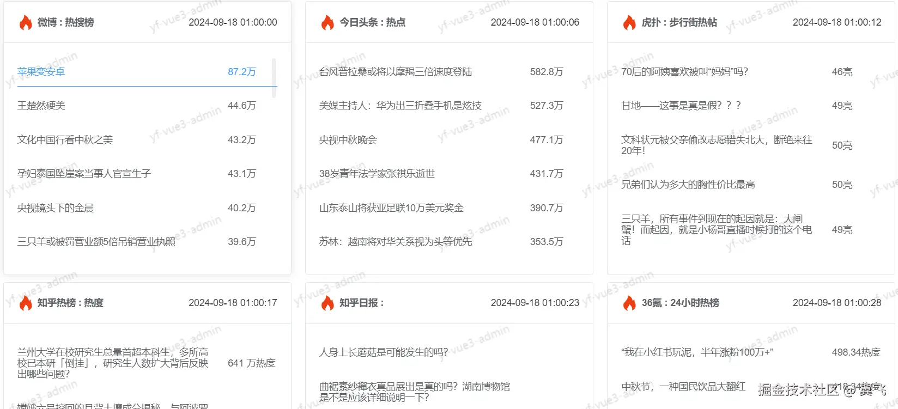Open 苏林:越南将对华关系视为头等优先 headline
This screenshot has width=898, height=409.
click(x=396, y=242)
